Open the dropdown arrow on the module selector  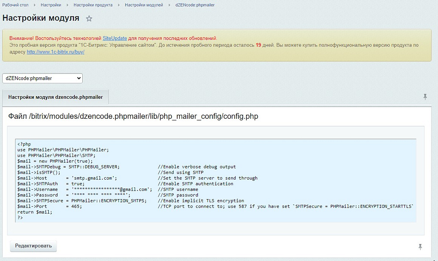pos(79,78)
